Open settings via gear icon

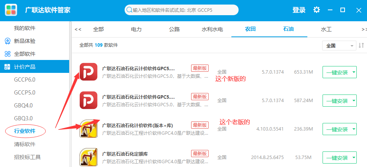click(317, 10)
